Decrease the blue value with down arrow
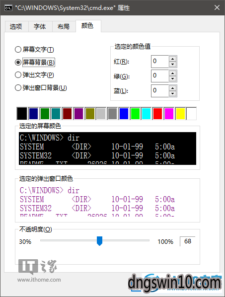 [172, 93]
